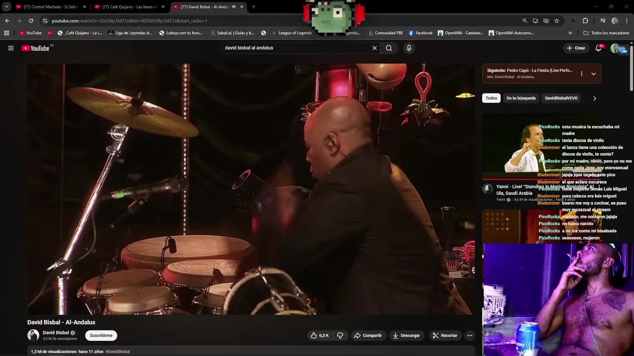
Task: Open the YouTube account avatar menu
Action: [616, 48]
